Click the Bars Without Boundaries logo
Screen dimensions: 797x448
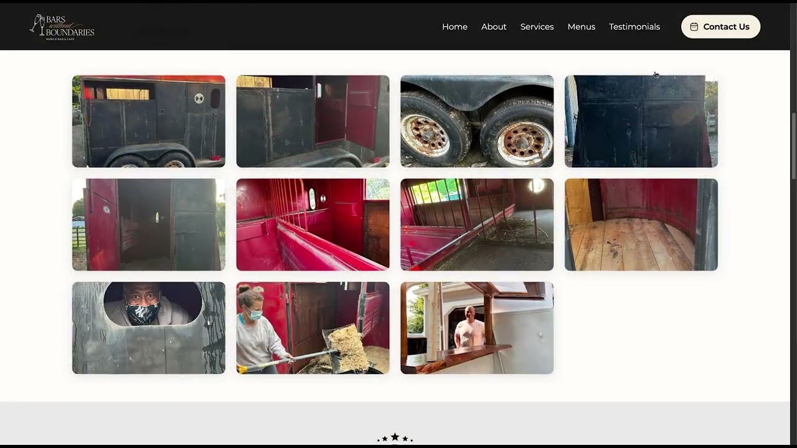[62, 26]
